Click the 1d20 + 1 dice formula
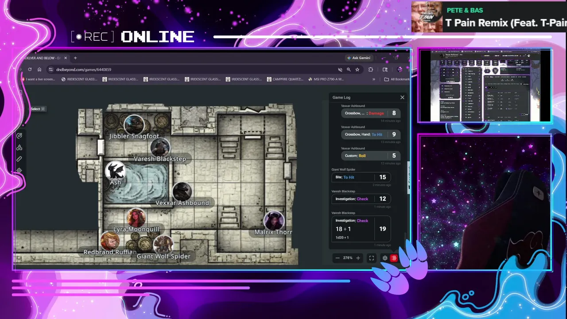Viewport: 567px width, 319px height. 342,237
